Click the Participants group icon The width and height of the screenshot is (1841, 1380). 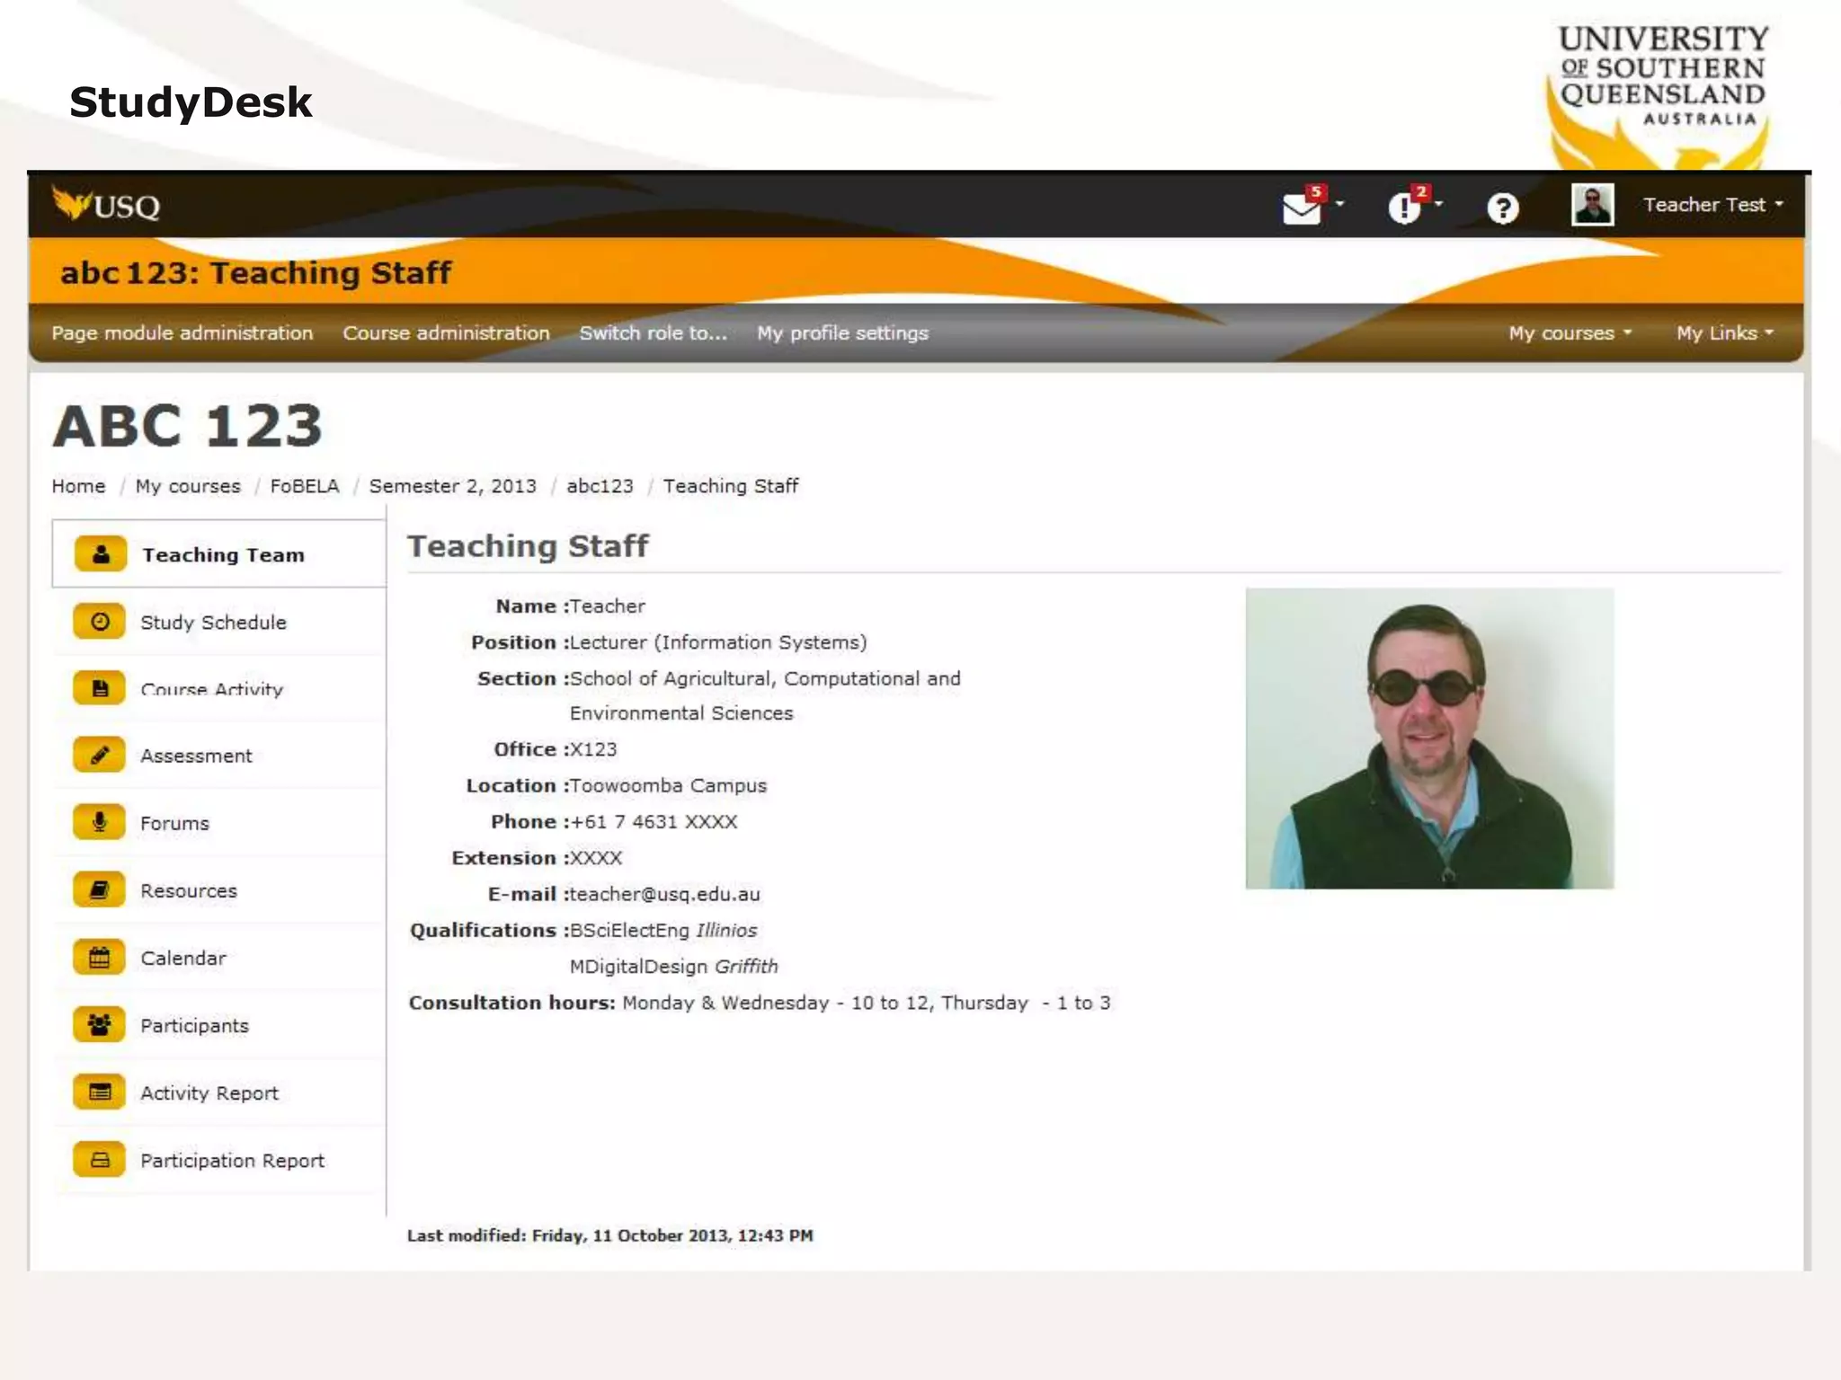point(100,1025)
